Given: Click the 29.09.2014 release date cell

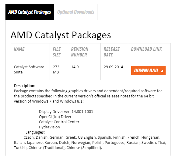Looking at the screenshot, I should [x=114, y=70].
